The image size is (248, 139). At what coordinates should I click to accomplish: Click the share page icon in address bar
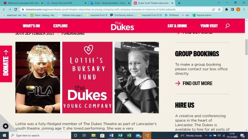tap(213, 10)
